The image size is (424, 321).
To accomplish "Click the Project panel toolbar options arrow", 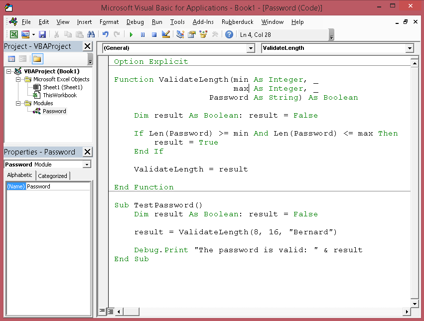I will (x=90, y=59).
